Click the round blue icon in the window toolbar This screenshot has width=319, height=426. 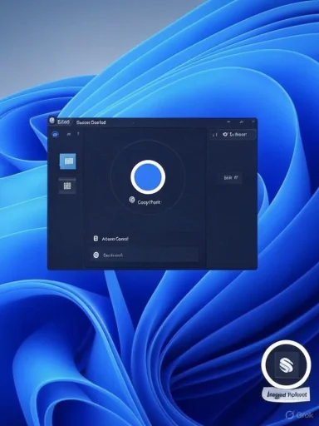coord(56,135)
